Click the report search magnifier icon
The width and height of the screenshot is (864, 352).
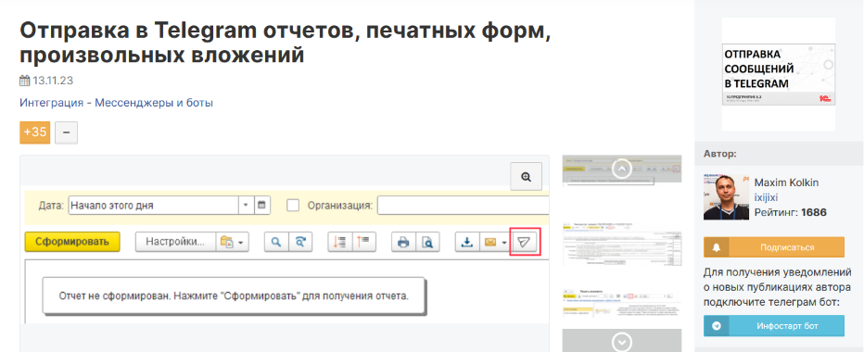[x=276, y=242]
